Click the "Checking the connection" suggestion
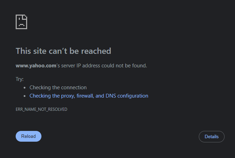The height and width of the screenshot is (158, 235). tap(58, 88)
